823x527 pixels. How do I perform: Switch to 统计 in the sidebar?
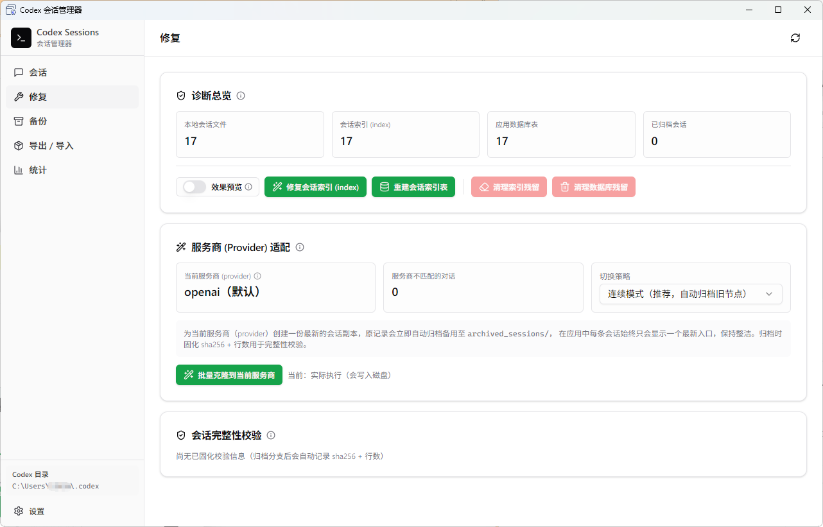72,170
